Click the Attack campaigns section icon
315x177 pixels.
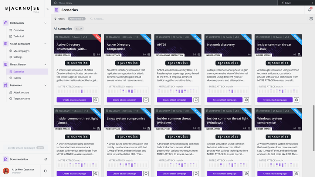6,44
